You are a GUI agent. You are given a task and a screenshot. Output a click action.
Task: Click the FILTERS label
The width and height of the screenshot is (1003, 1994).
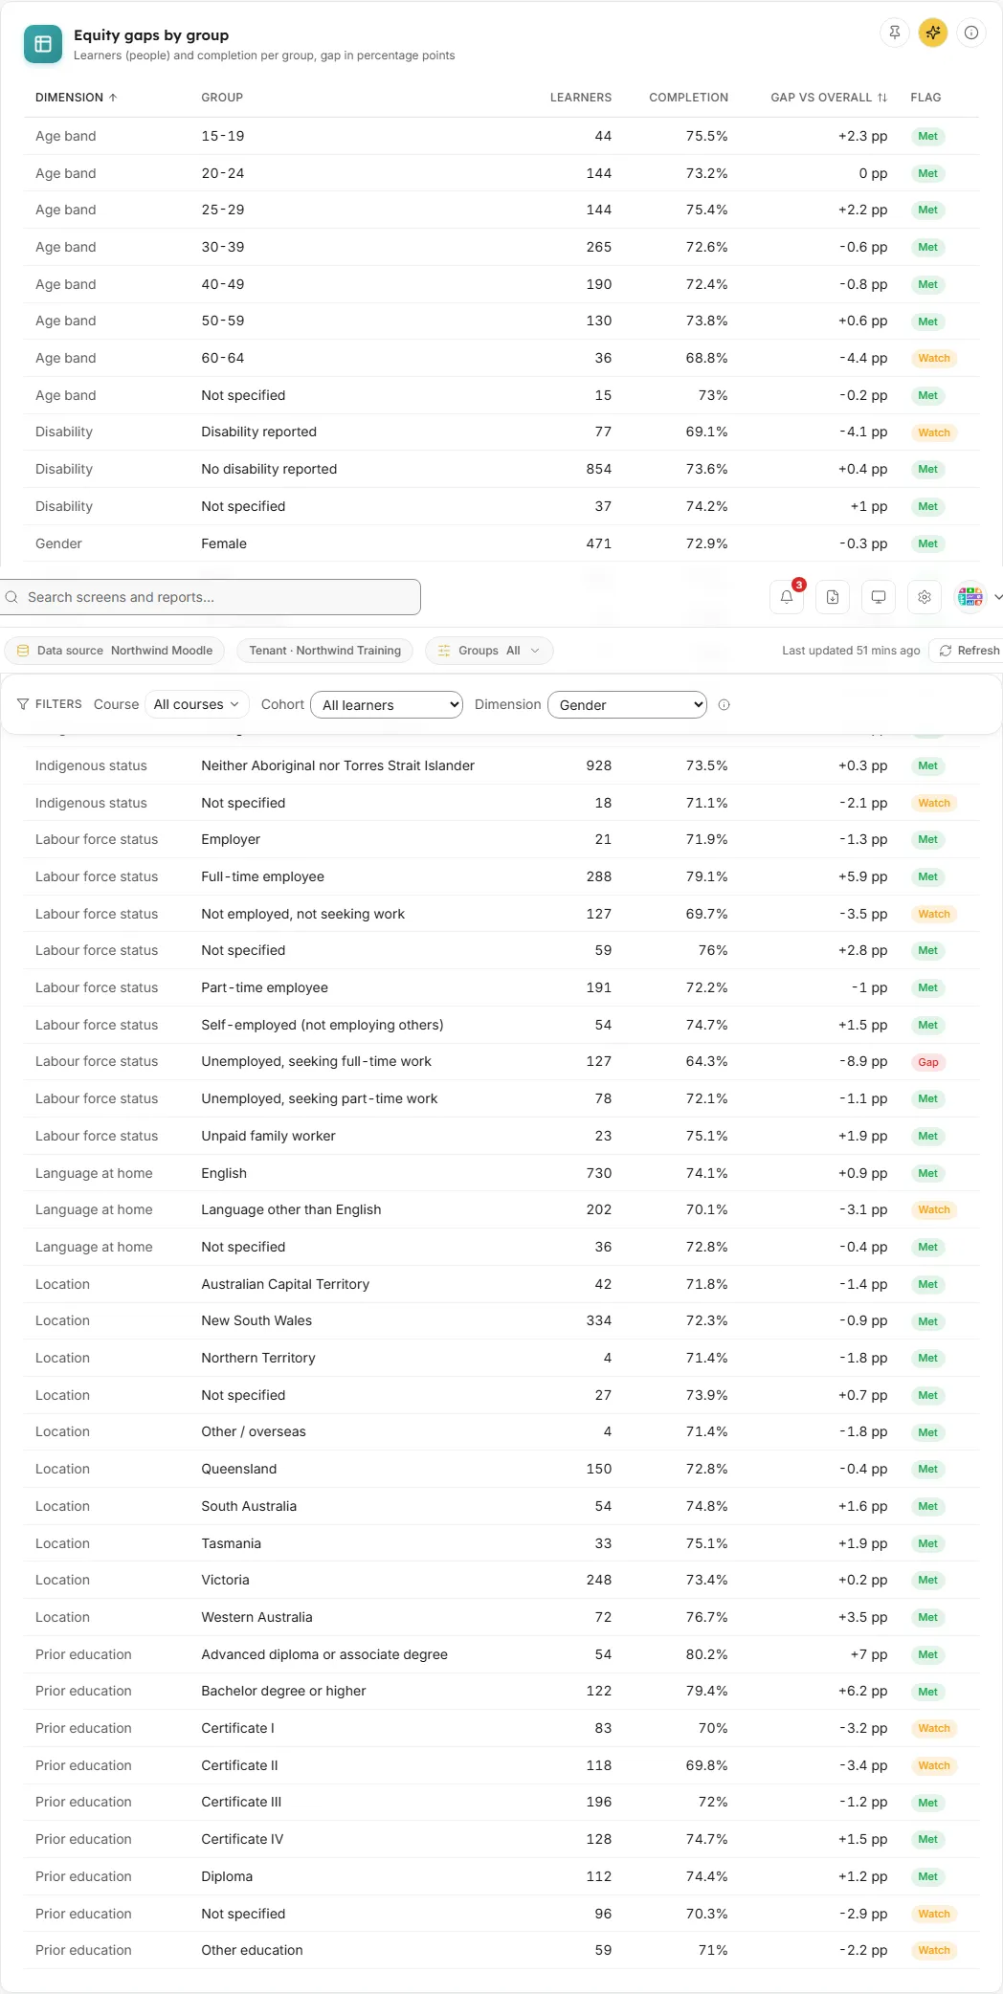(58, 704)
